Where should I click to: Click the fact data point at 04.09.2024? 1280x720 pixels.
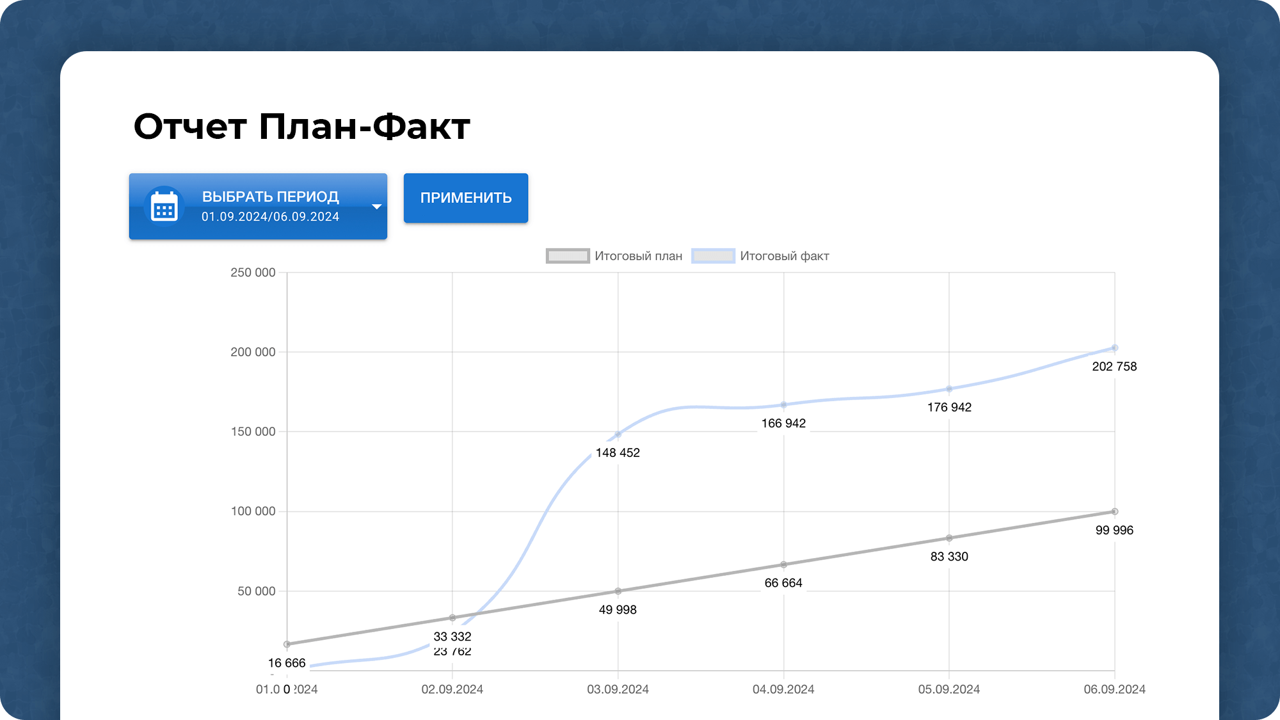tap(783, 405)
